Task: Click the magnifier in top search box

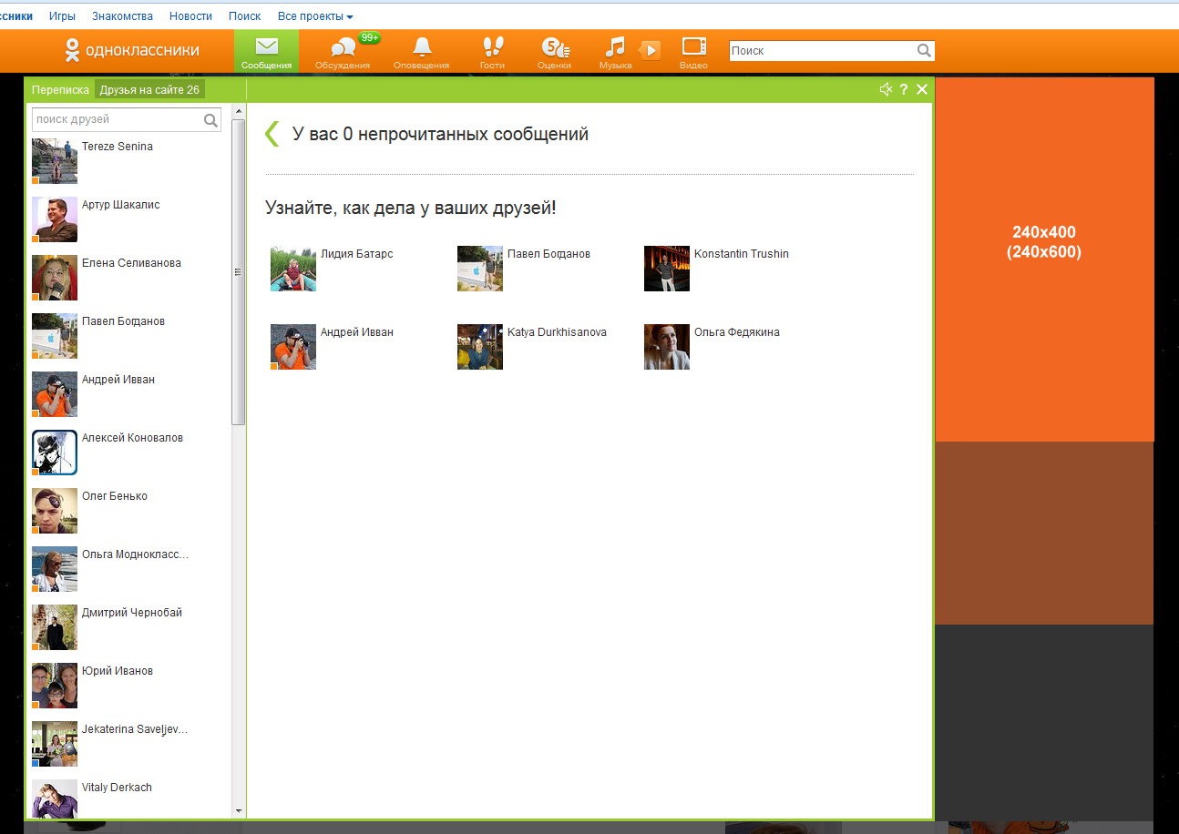Action: [x=924, y=51]
